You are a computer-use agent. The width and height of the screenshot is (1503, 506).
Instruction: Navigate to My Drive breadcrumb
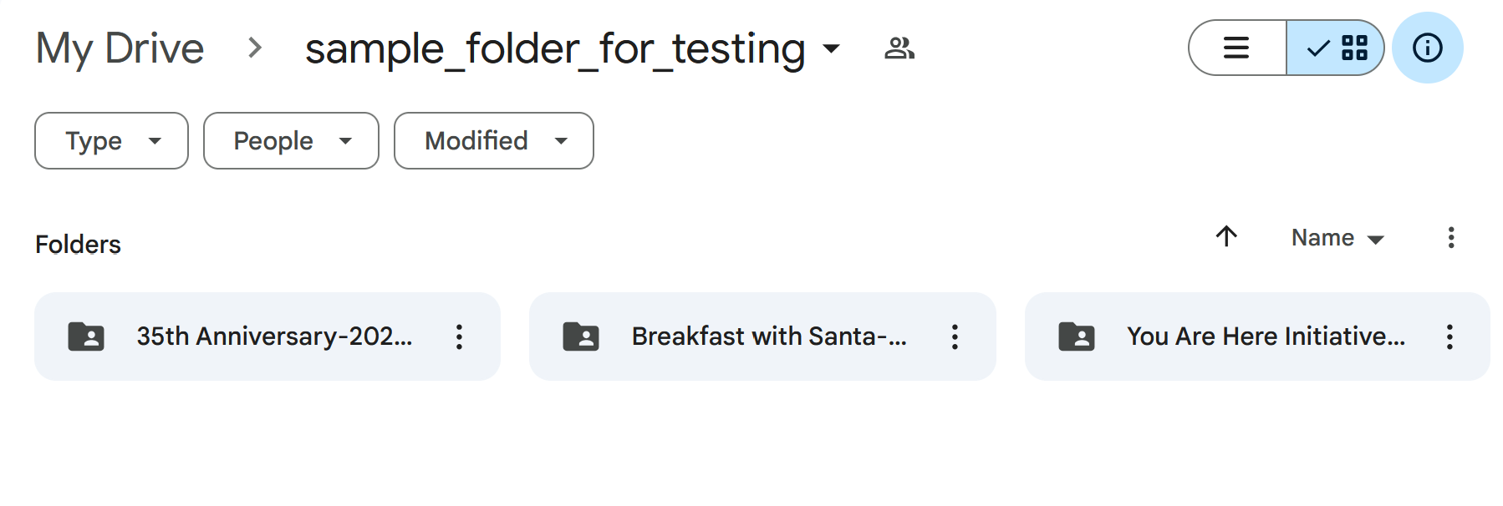pyautogui.click(x=120, y=48)
